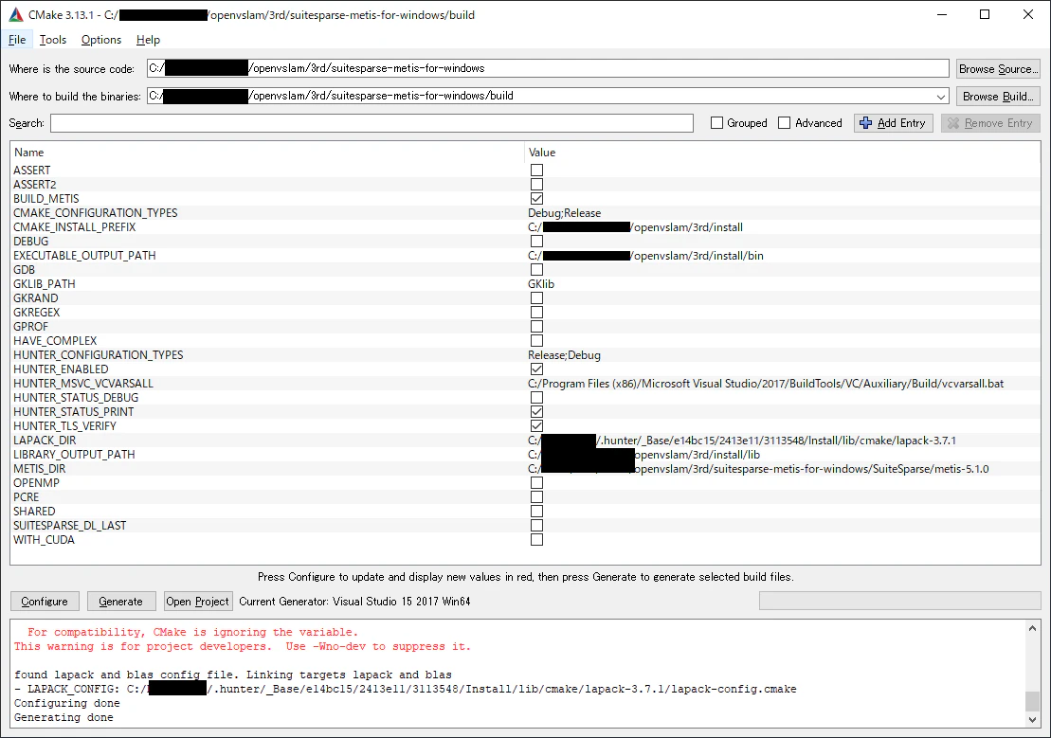The image size is (1051, 738).
Task: Select the LIBRARY_OUTPUT_PATH entry name
Action: click(x=75, y=455)
